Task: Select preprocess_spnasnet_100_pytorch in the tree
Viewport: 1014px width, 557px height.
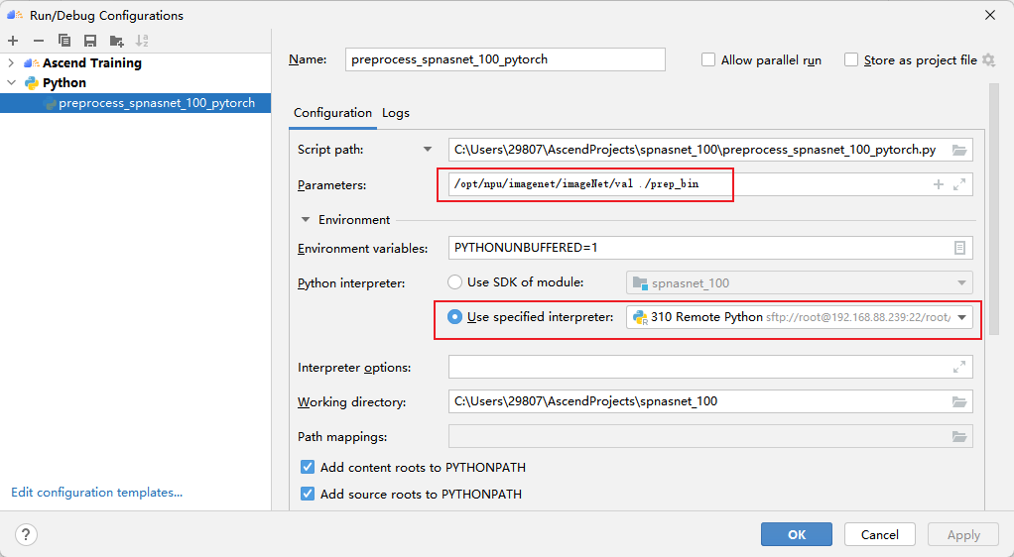Action: [x=157, y=103]
